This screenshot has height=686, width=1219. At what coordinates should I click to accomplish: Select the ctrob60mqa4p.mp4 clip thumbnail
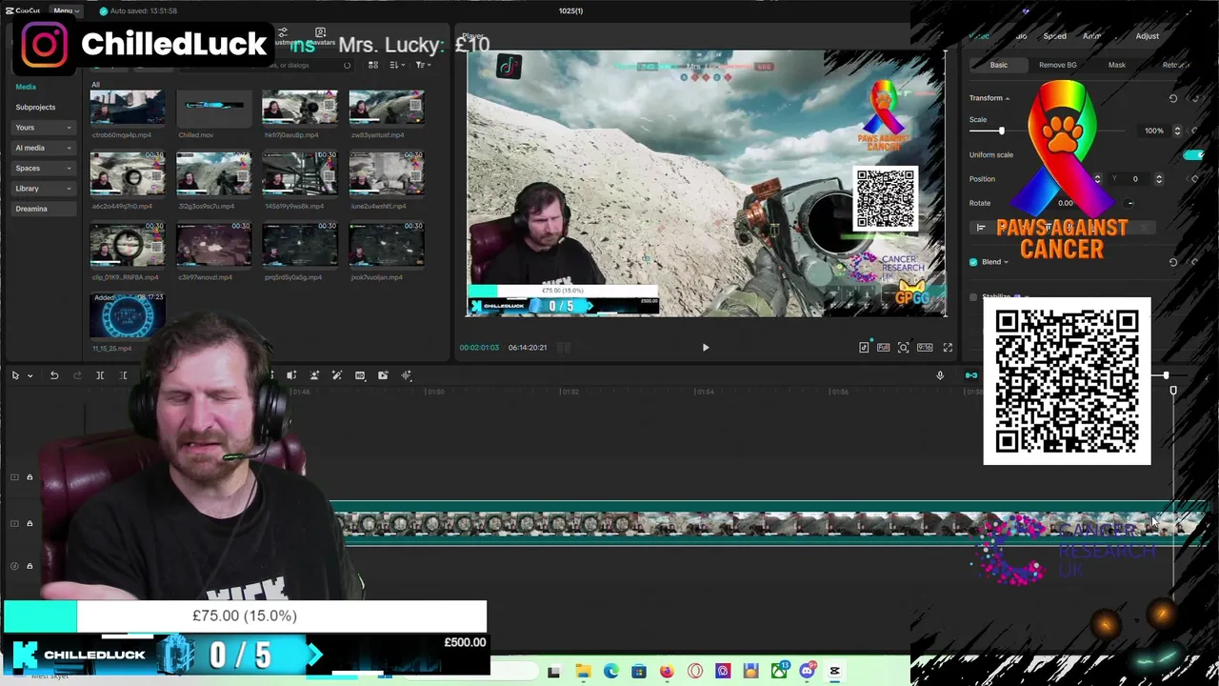coord(127,109)
